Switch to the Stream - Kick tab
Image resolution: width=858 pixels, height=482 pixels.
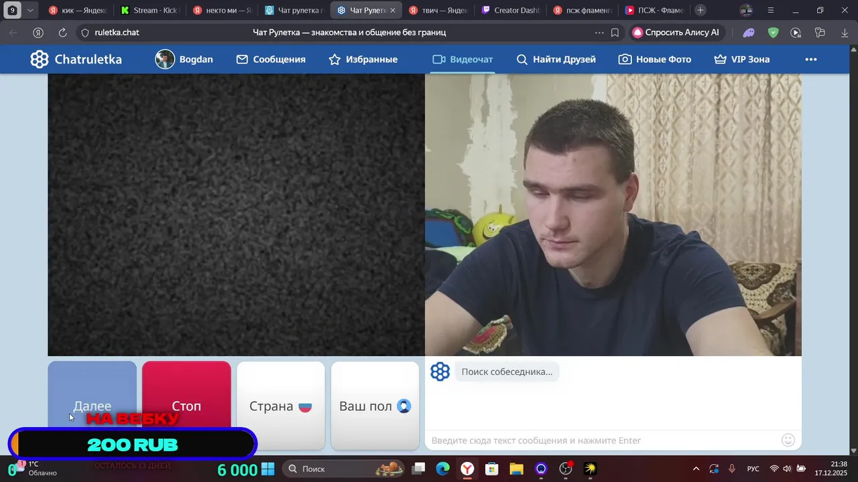pyautogui.click(x=149, y=10)
